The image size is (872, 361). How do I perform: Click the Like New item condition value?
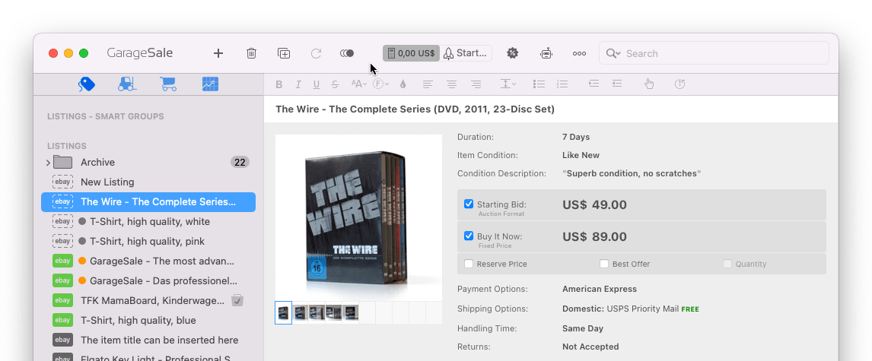coord(581,156)
